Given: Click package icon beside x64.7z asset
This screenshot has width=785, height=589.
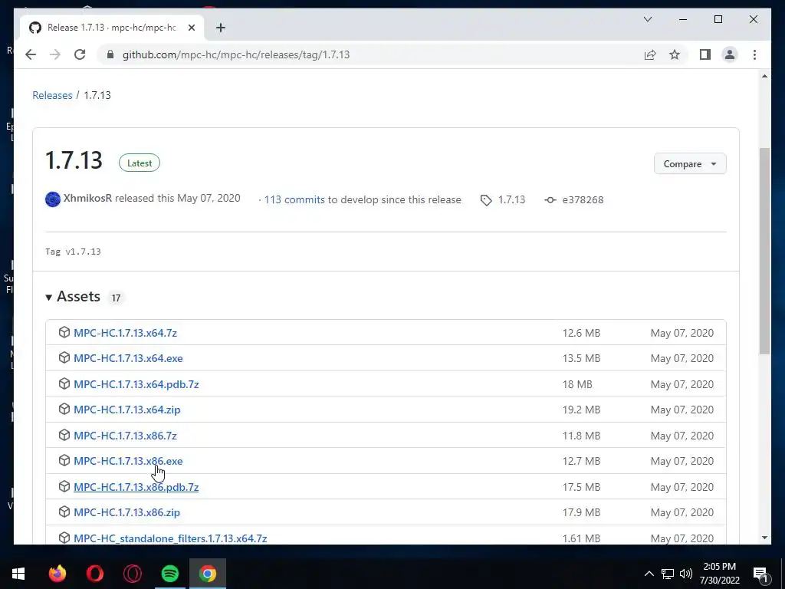Looking at the screenshot, I should [64, 332].
